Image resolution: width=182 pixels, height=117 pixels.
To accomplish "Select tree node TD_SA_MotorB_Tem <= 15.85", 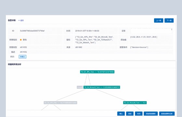I will (102, 87).
